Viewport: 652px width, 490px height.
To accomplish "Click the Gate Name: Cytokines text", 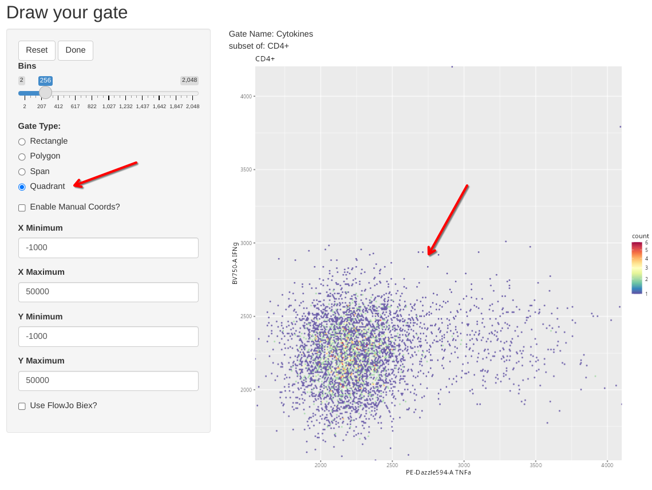I will (x=271, y=34).
